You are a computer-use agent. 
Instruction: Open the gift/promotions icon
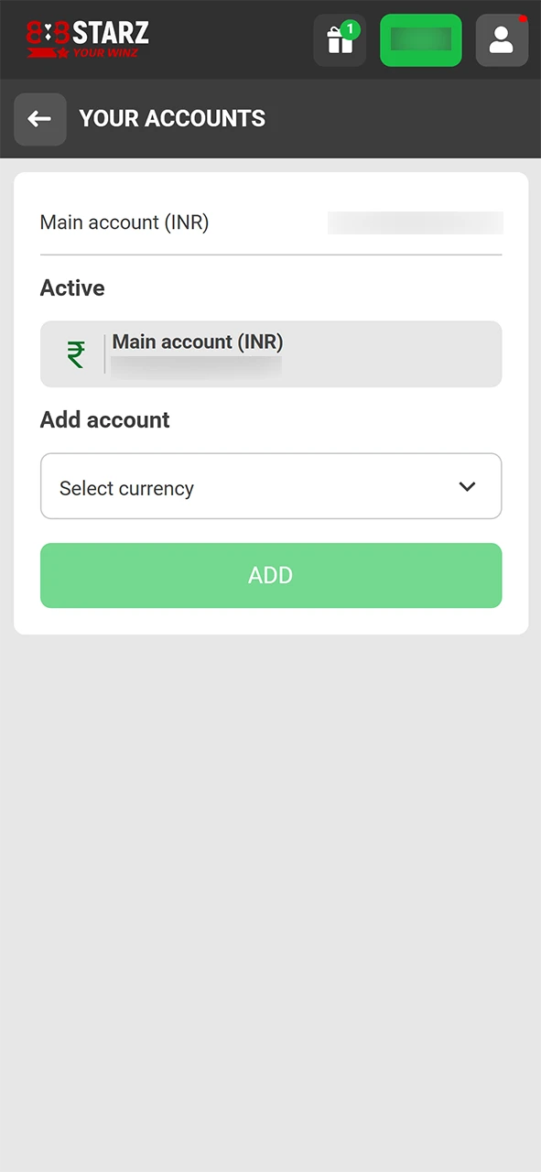tap(339, 39)
